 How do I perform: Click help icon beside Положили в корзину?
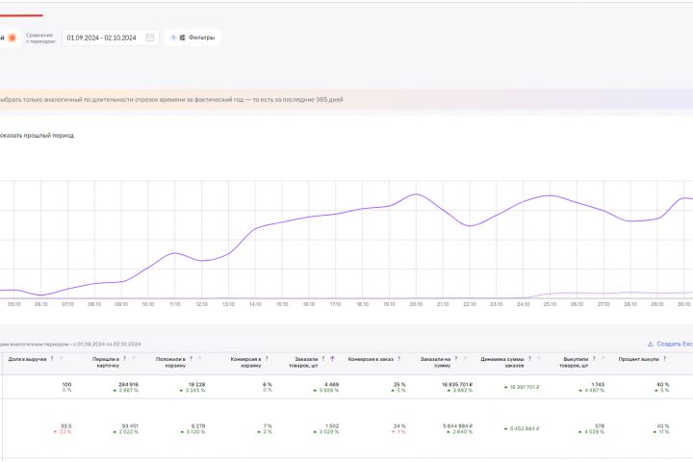coord(192,358)
